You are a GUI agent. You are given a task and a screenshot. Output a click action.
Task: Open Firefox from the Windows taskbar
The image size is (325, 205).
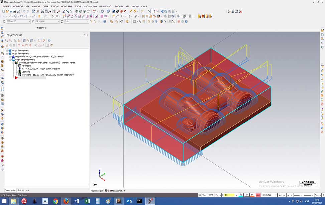pyautogui.click(x=66, y=201)
